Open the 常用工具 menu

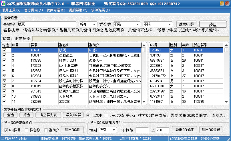click(x=11, y=10)
